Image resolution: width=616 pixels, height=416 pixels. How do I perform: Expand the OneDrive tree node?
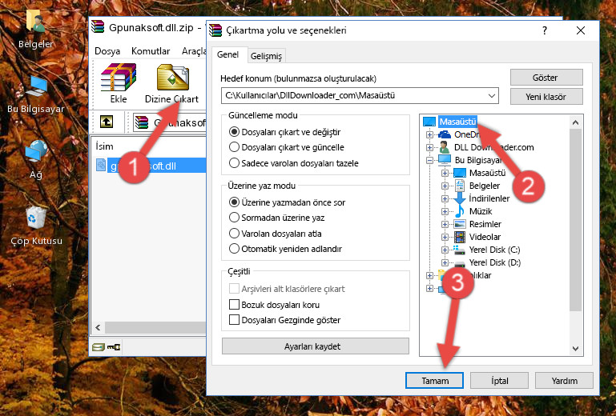tap(429, 134)
